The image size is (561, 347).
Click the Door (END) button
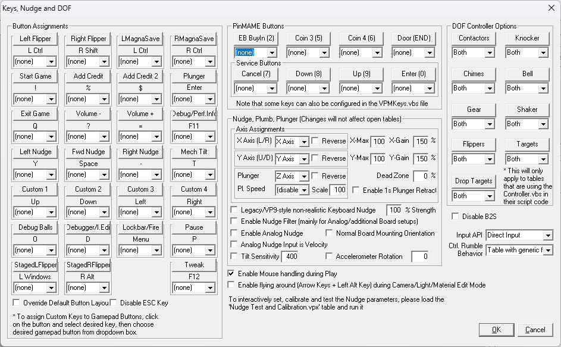414,38
